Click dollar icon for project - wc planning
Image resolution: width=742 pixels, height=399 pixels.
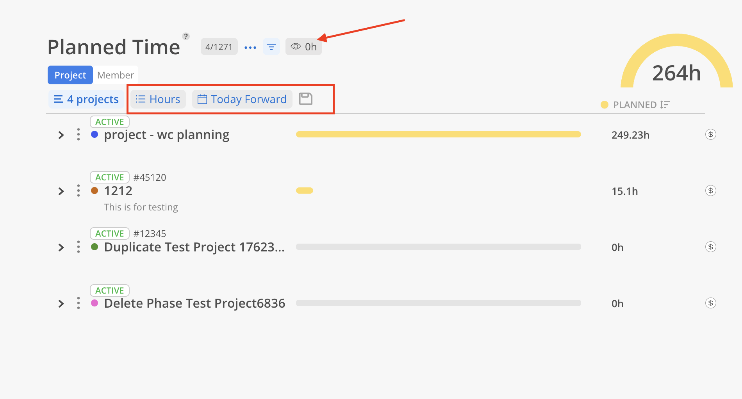[710, 135]
